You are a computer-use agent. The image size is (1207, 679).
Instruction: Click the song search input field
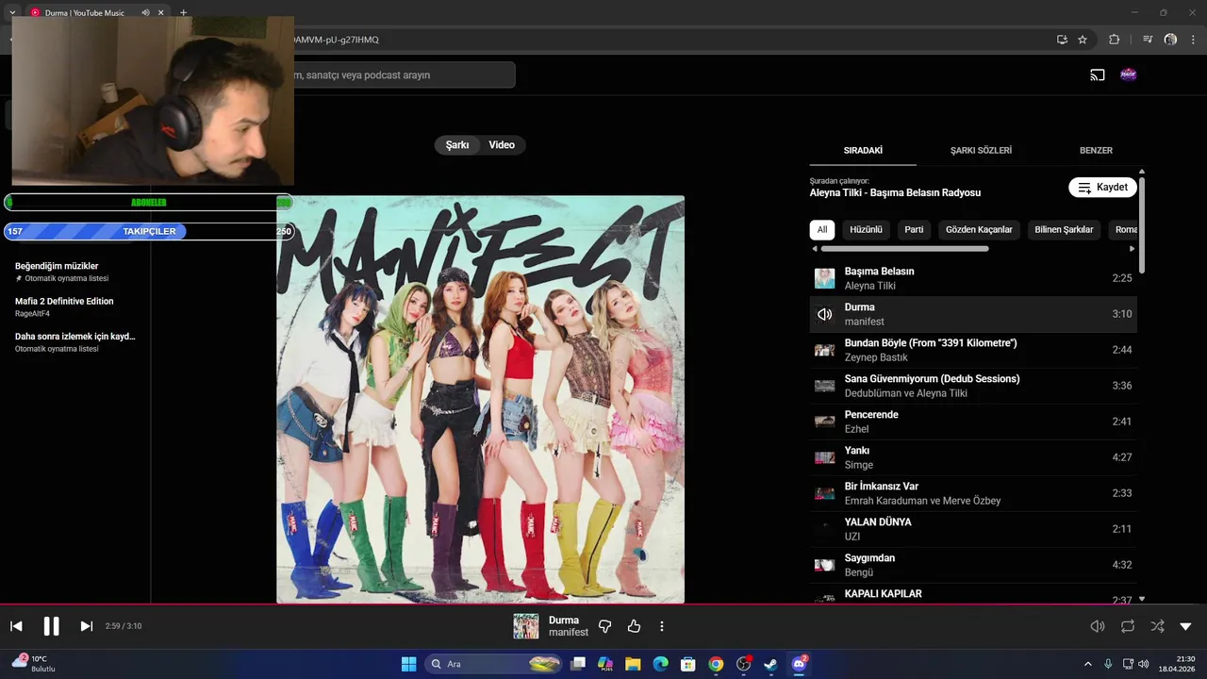pos(404,75)
